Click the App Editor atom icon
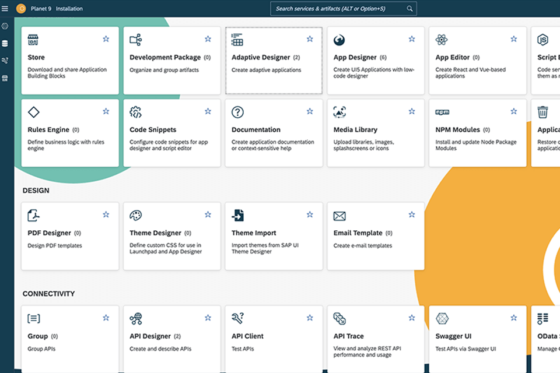 442,40
